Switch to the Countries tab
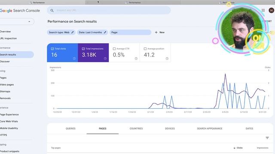275x154 pixels. point(136,128)
